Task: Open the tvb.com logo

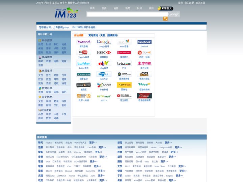Action: [x=124, y=63]
